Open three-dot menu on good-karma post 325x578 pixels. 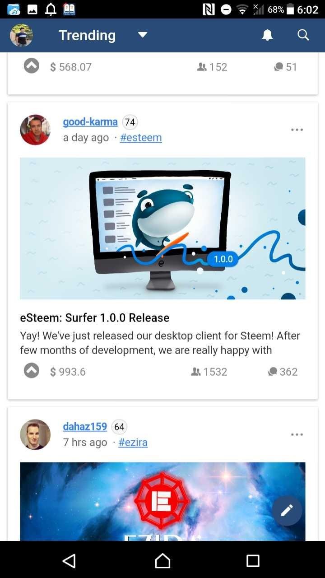pos(297,130)
